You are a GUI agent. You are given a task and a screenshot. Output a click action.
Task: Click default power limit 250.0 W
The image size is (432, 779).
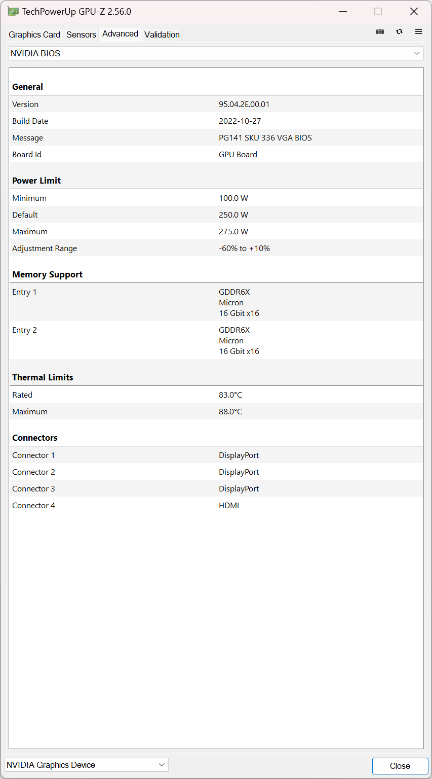click(x=233, y=215)
